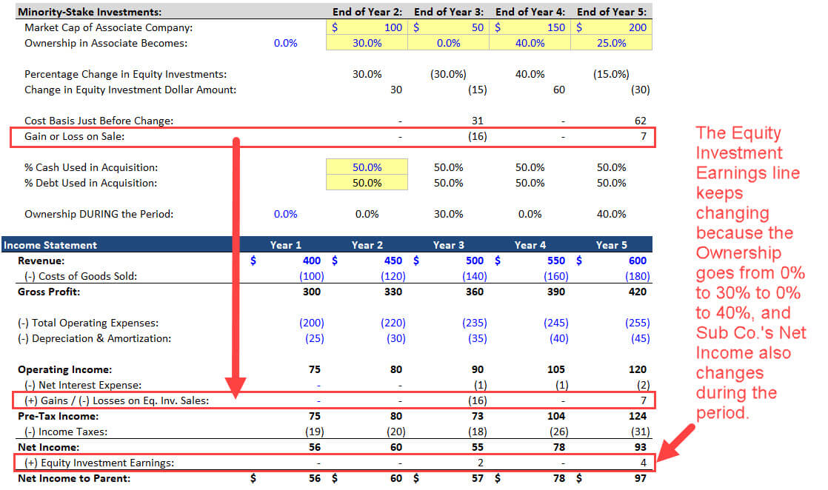Click the red annotation text about Equity Investment
This screenshot has width=828, height=490.
click(x=749, y=272)
